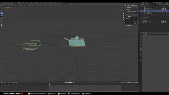
Task: Switch perspective/orthographic view icon
Action: point(124,20)
